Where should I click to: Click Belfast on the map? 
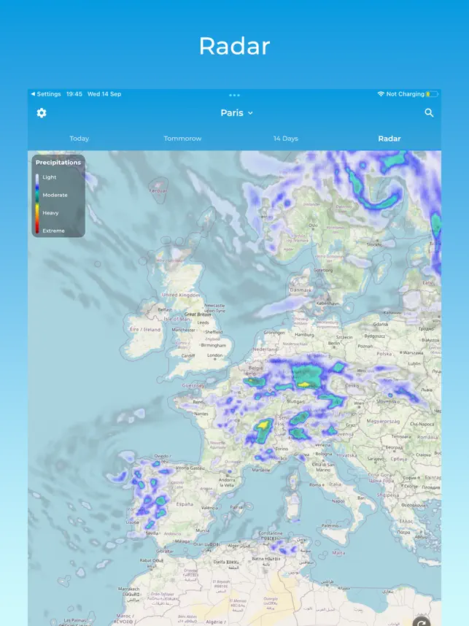(x=164, y=309)
